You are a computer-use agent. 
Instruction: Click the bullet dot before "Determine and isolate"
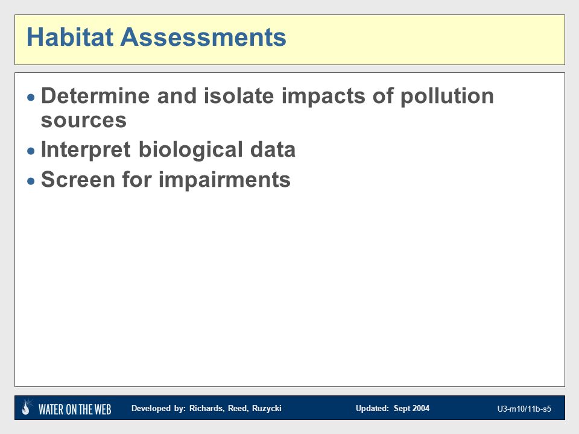(31, 98)
